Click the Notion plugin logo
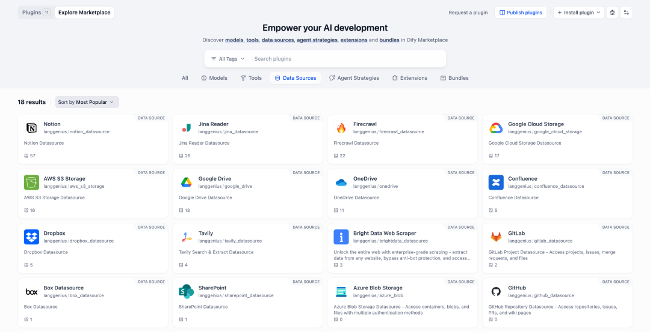The height and width of the screenshot is (332, 650). coord(31,128)
